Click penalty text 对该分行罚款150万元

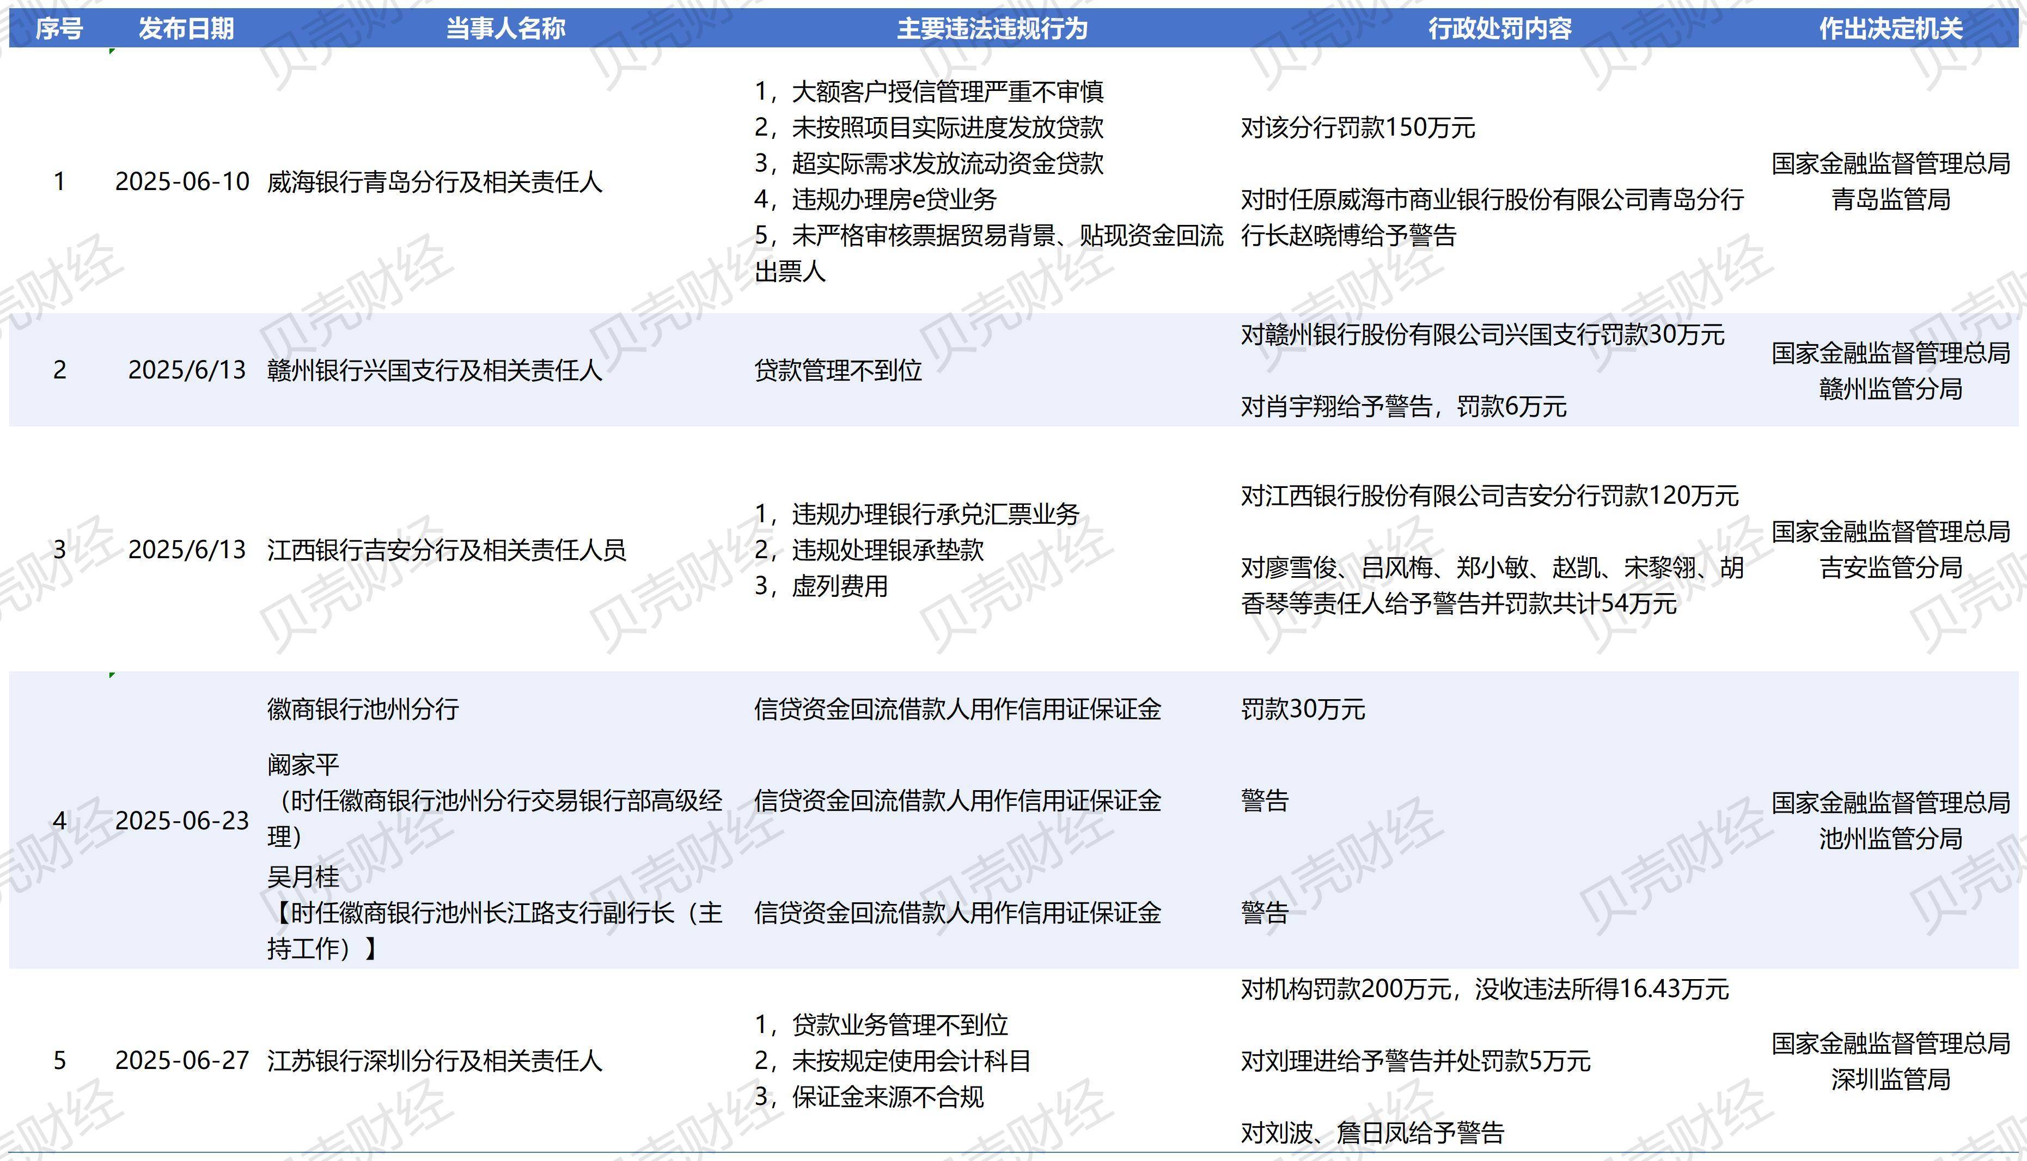tap(1358, 127)
